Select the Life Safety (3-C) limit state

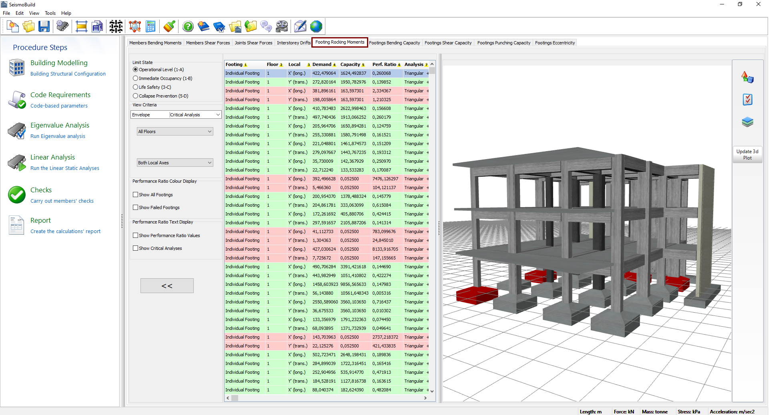tap(136, 87)
